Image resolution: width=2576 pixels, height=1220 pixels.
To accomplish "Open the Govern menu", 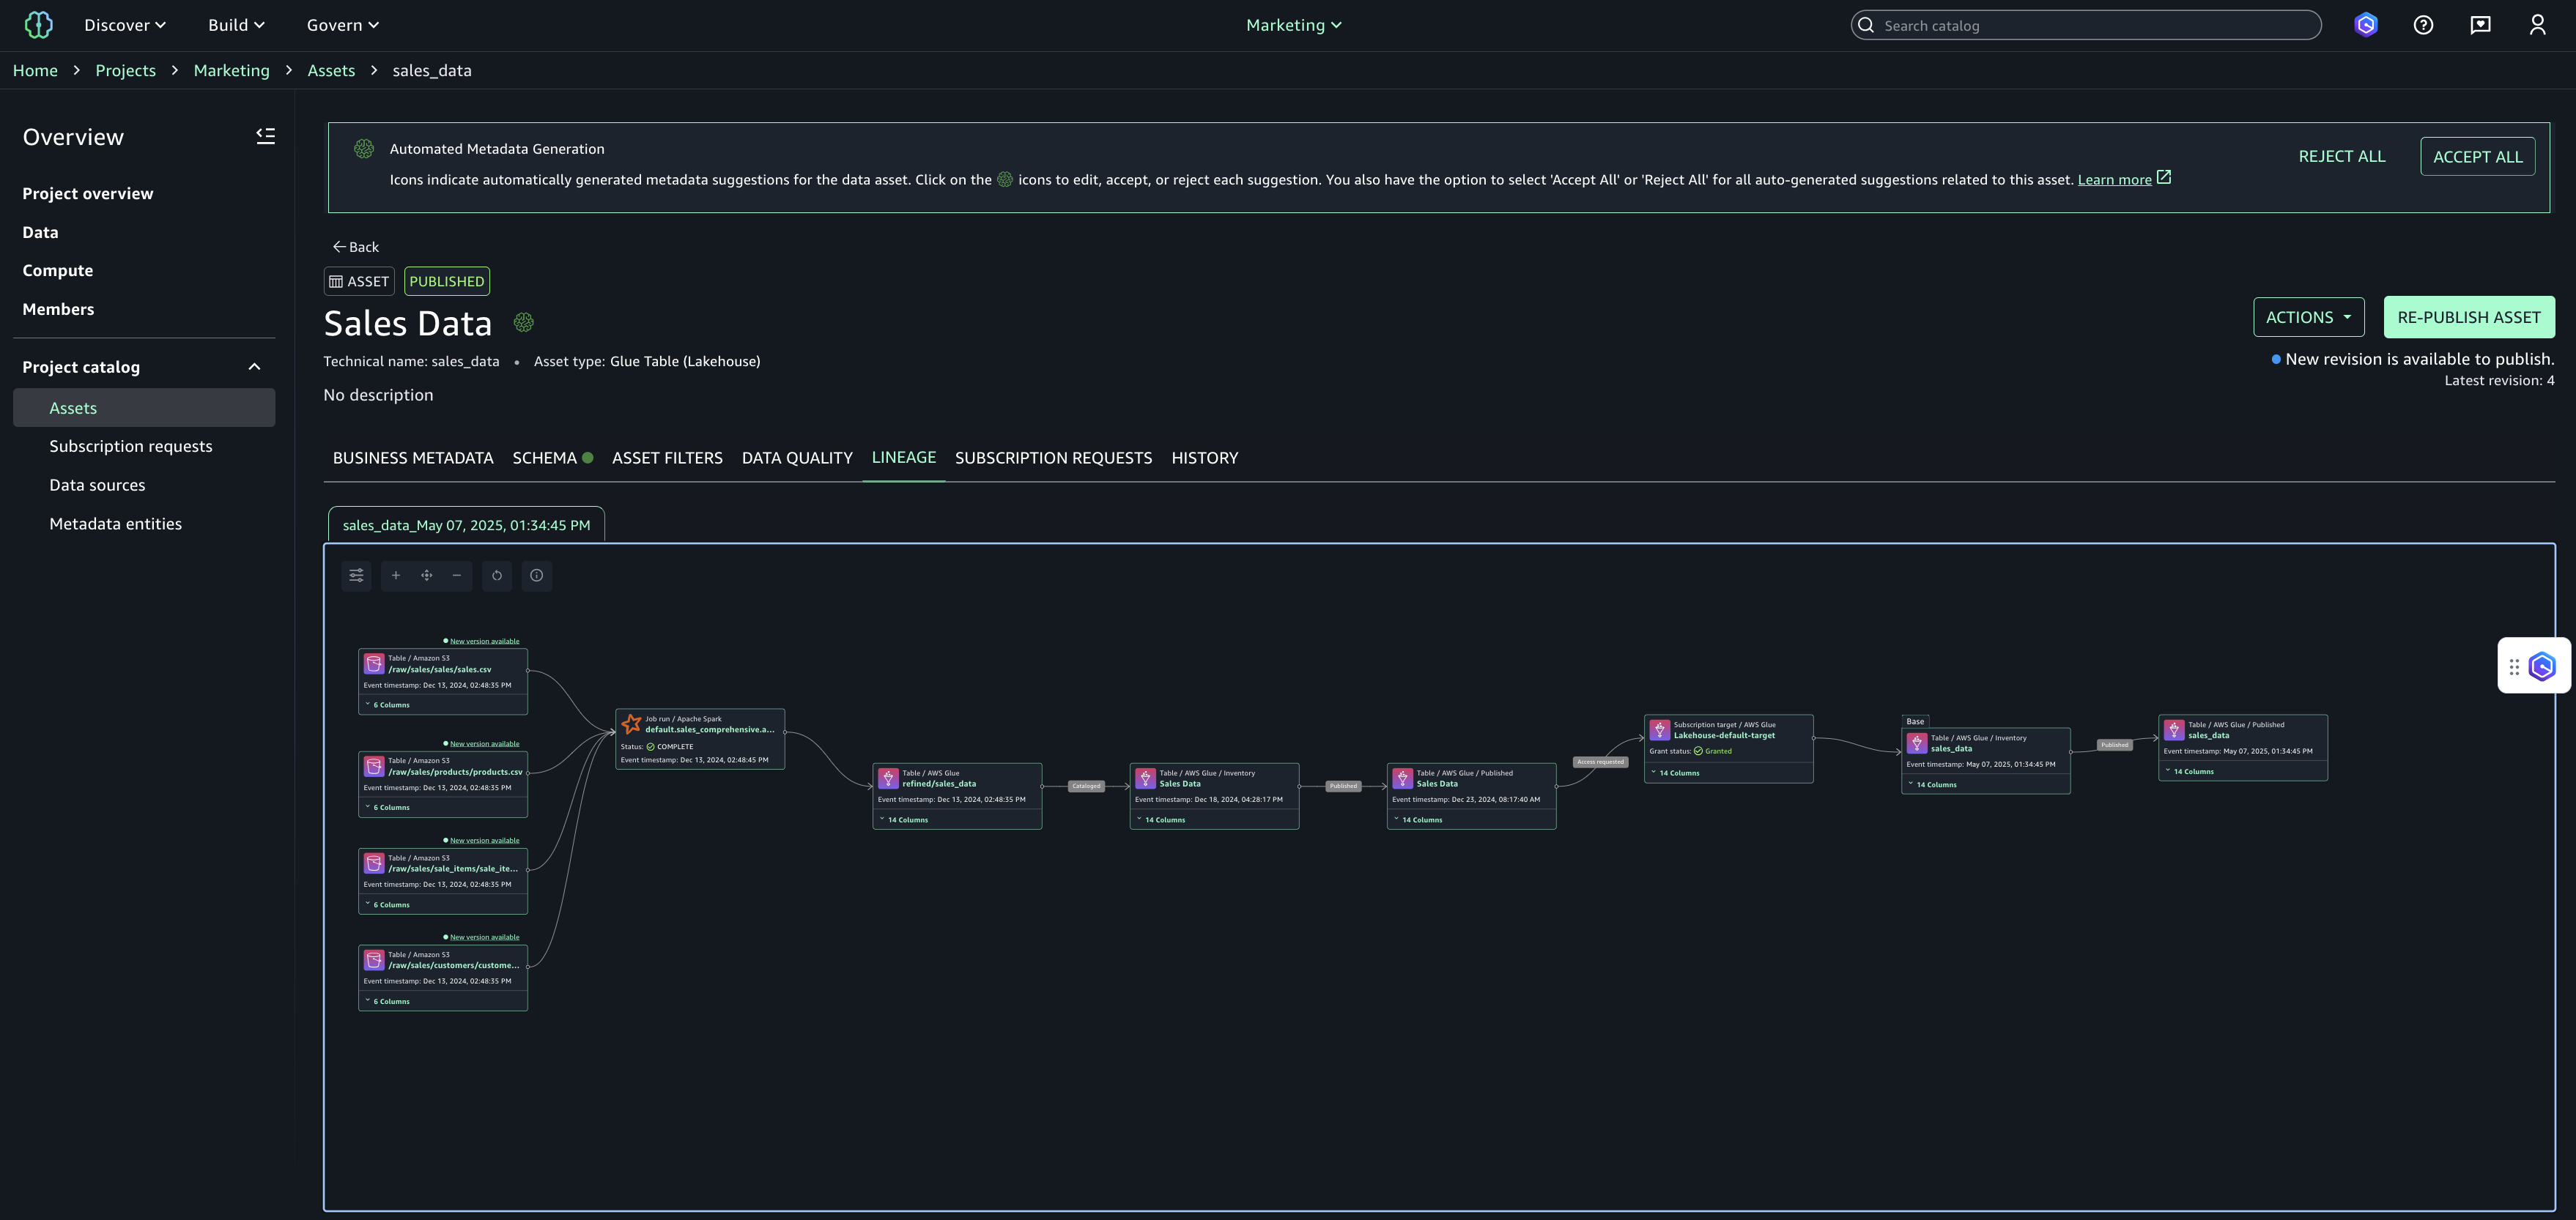I will click(343, 25).
